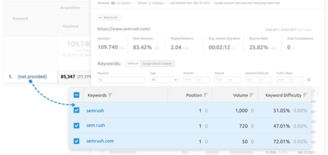The height and width of the screenshot is (155, 328).
Task: Sort by Position column icon
Action: [206, 95]
